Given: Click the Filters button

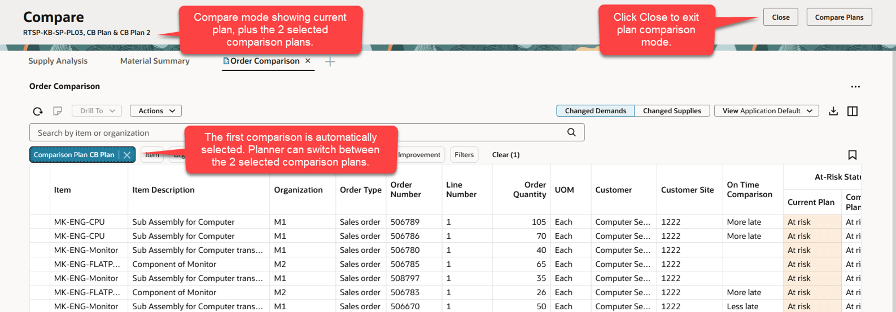Looking at the screenshot, I should pos(464,155).
